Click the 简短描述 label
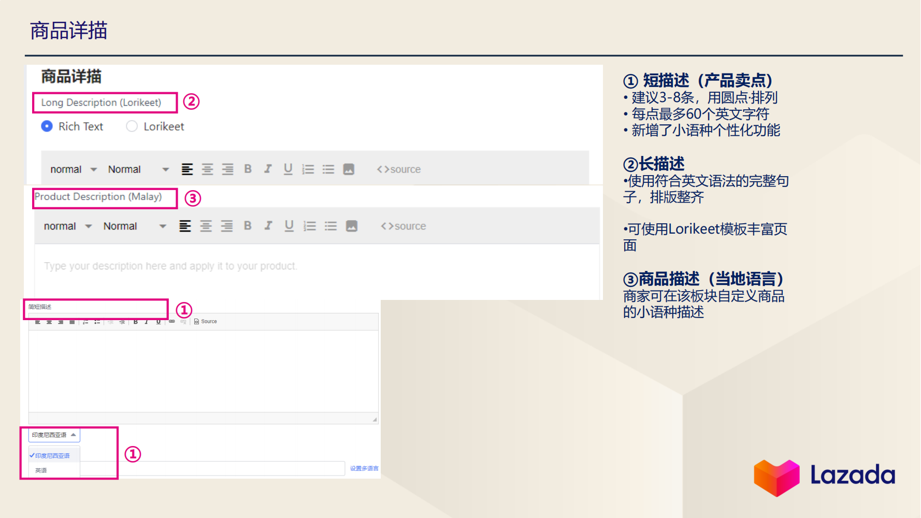921x518 pixels. pyautogui.click(x=40, y=307)
